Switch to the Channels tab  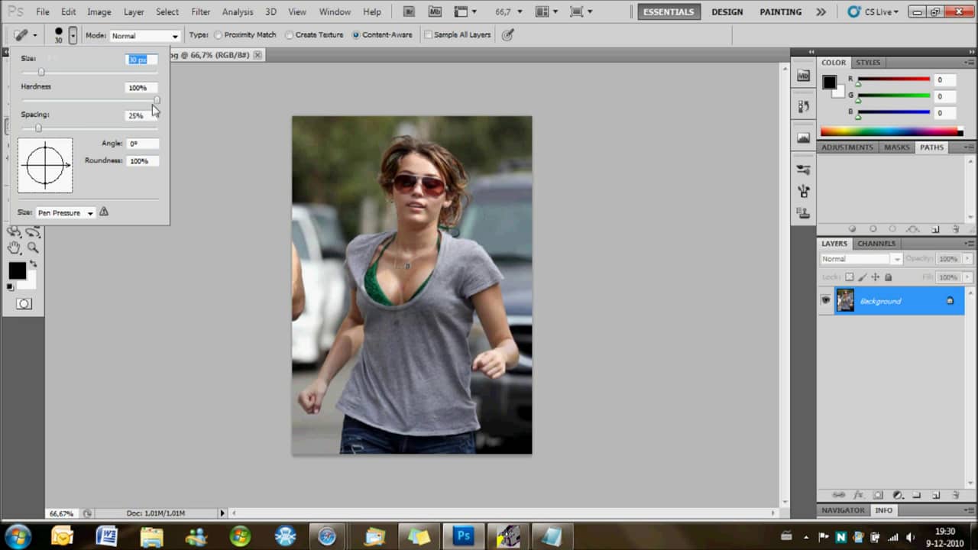pyautogui.click(x=876, y=244)
